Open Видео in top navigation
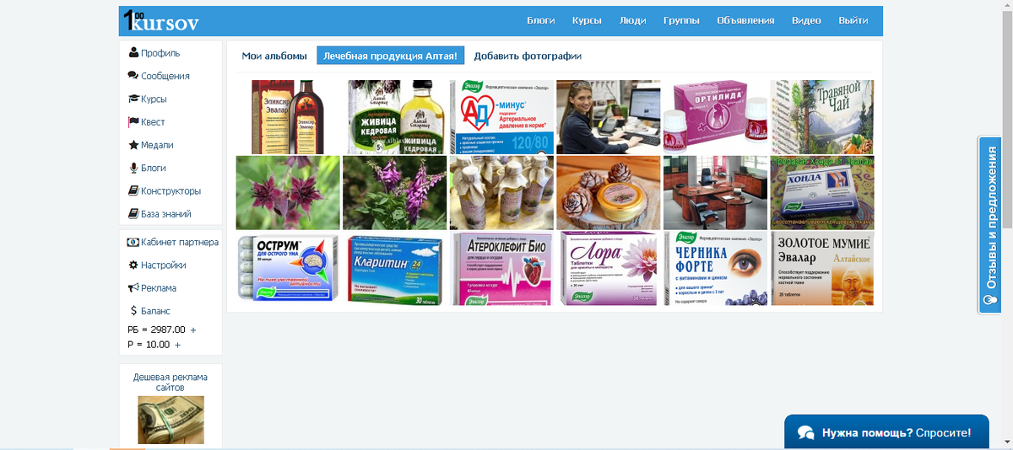This screenshot has width=1013, height=450. [806, 20]
